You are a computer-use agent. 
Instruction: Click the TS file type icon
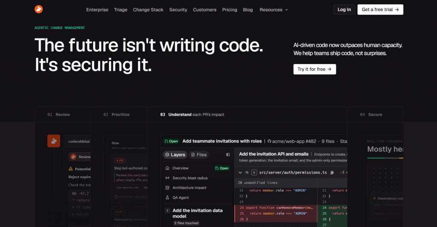pos(247,173)
